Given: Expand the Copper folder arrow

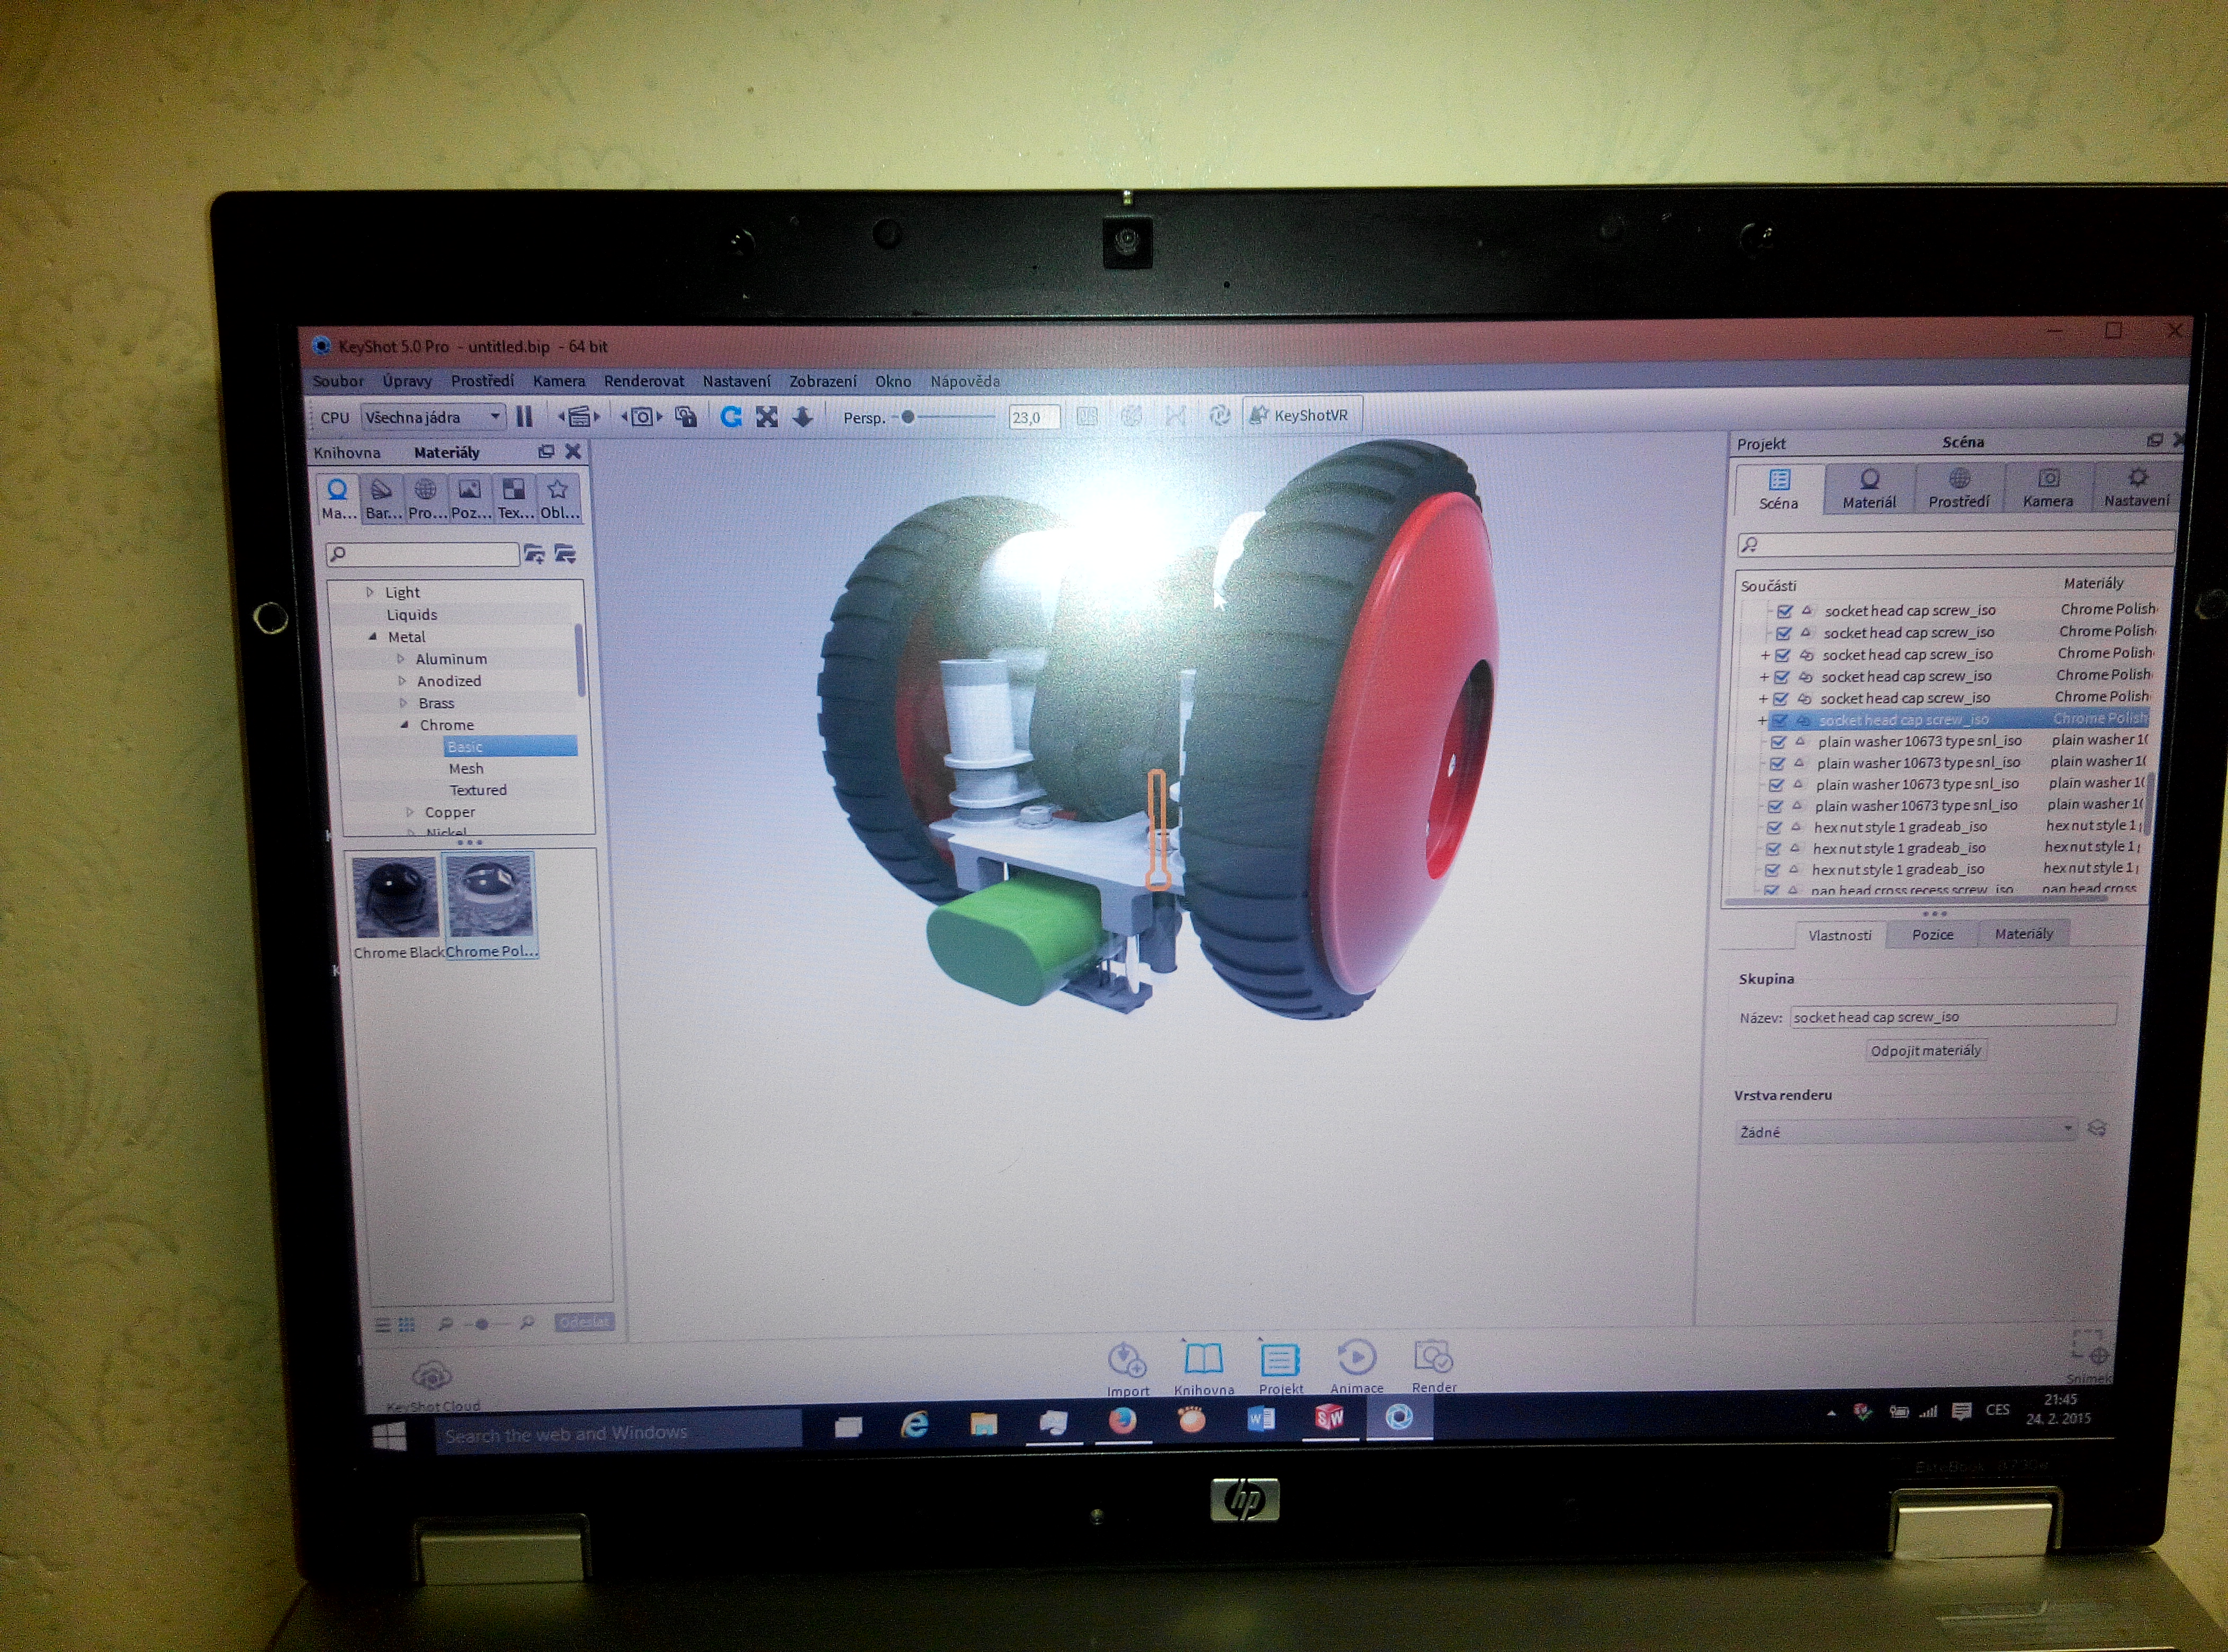Looking at the screenshot, I should [409, 812].
